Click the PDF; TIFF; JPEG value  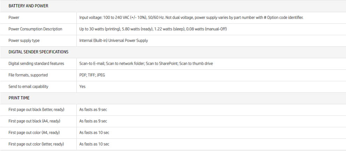(92, 75)
